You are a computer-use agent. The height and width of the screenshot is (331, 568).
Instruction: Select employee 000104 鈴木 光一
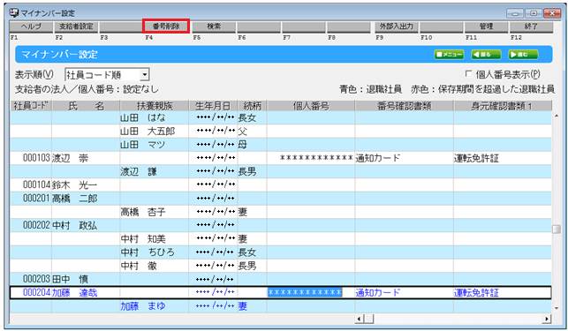(281, 185)
